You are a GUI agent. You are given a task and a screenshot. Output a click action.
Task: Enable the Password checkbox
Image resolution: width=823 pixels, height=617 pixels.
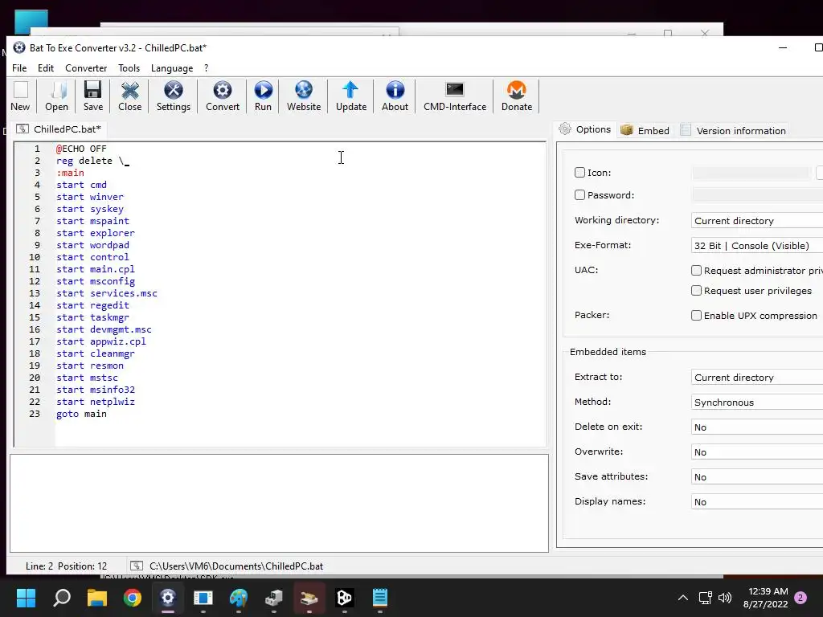579,194
